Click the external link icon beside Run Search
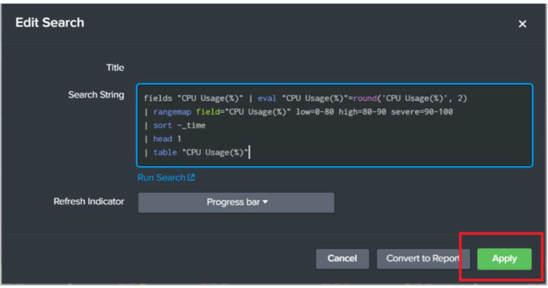This screenshot has height=288, width=548. tap(191, 178)
